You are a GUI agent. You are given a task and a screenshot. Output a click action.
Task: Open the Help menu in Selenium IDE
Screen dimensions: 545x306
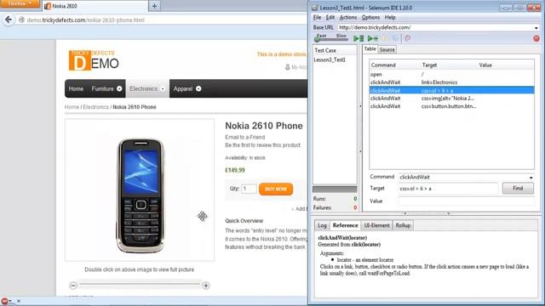pyautogui.click(x=390, y=17)
